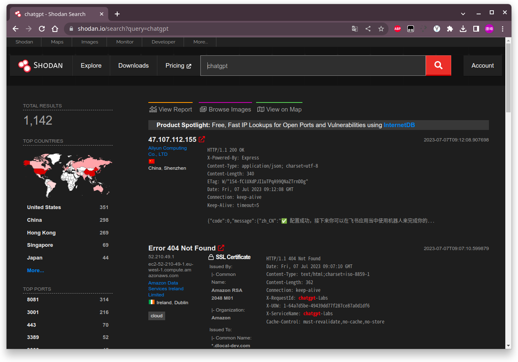Click the external link icon beside 47.107.112.155
Image resolution: width=518 pixels, height=362 pixels.
(x=201, y=139)
